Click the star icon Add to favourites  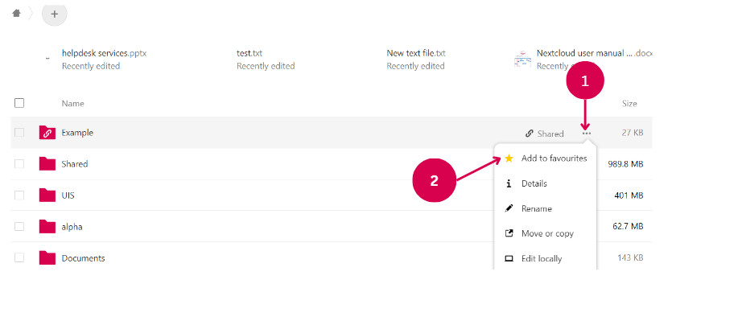tap(509, 158)
